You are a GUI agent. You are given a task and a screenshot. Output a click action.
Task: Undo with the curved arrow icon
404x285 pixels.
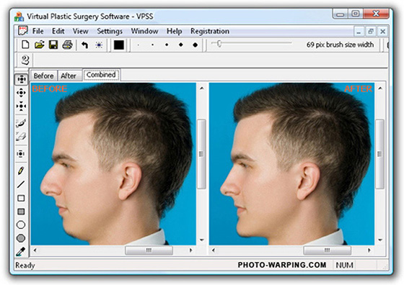pos(85,45)
